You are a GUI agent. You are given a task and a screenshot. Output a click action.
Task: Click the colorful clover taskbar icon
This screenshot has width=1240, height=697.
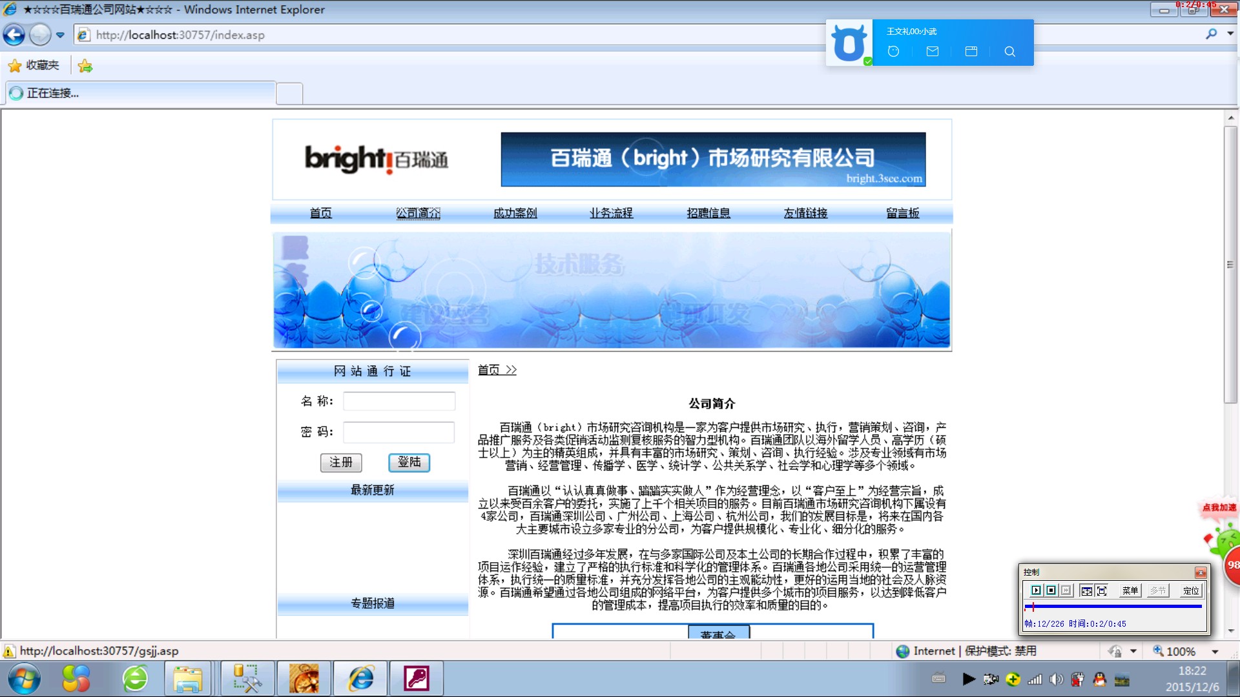76,679
